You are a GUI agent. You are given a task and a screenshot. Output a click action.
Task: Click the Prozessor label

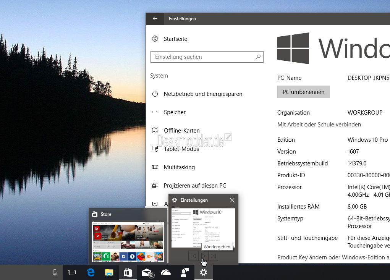coord(289,187)
